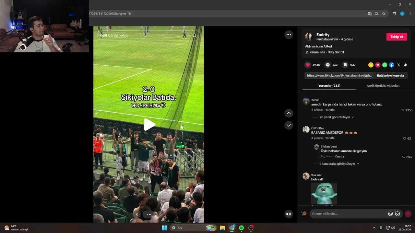Click the taskbar Ara search box

point(194,228)
